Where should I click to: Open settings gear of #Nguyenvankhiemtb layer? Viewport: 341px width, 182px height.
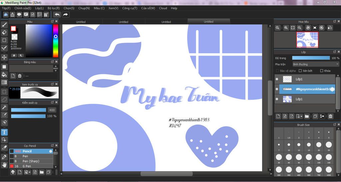[332, 89]
